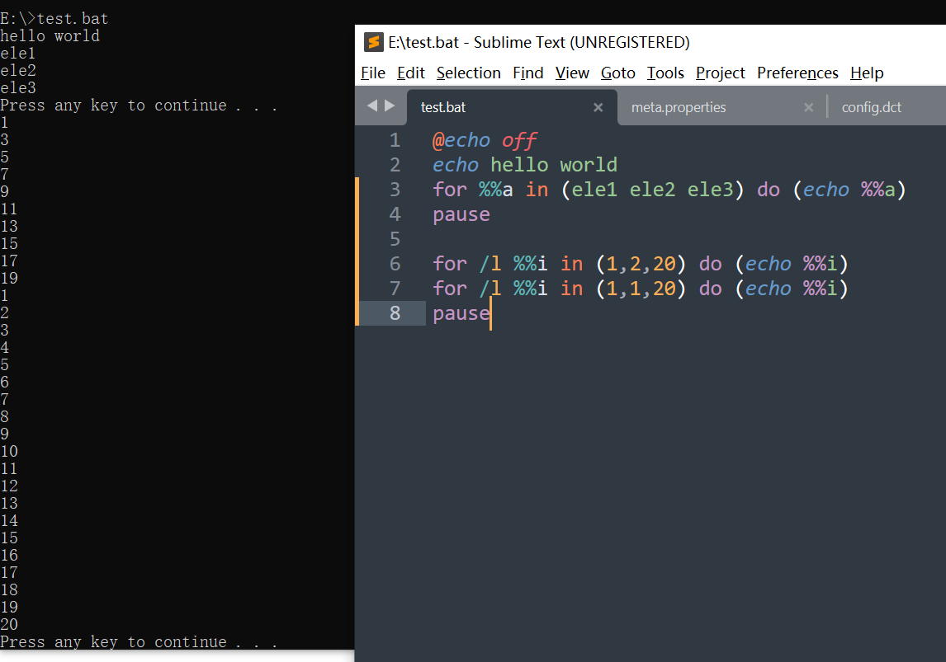This screenshot has width=946, height=662.
Task: Open the Project menu
Action: tap(721, 73)
